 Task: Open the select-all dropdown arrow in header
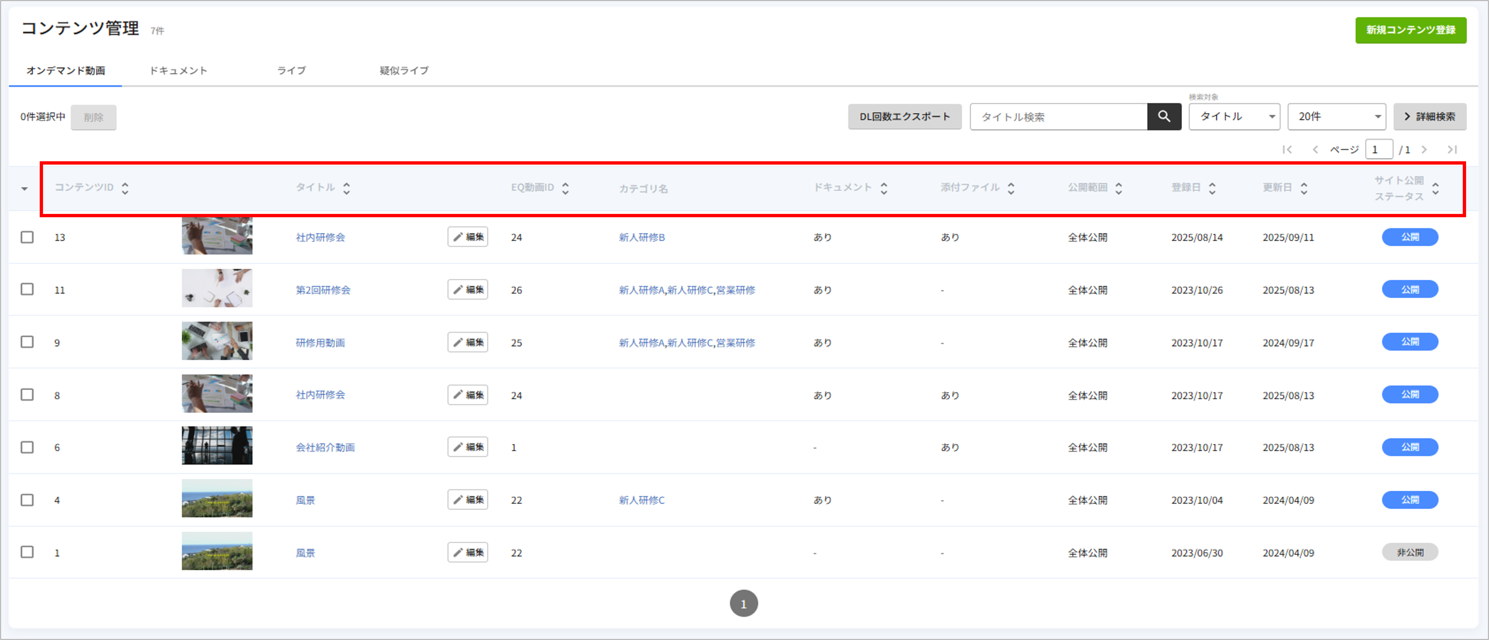coord(24,189)
